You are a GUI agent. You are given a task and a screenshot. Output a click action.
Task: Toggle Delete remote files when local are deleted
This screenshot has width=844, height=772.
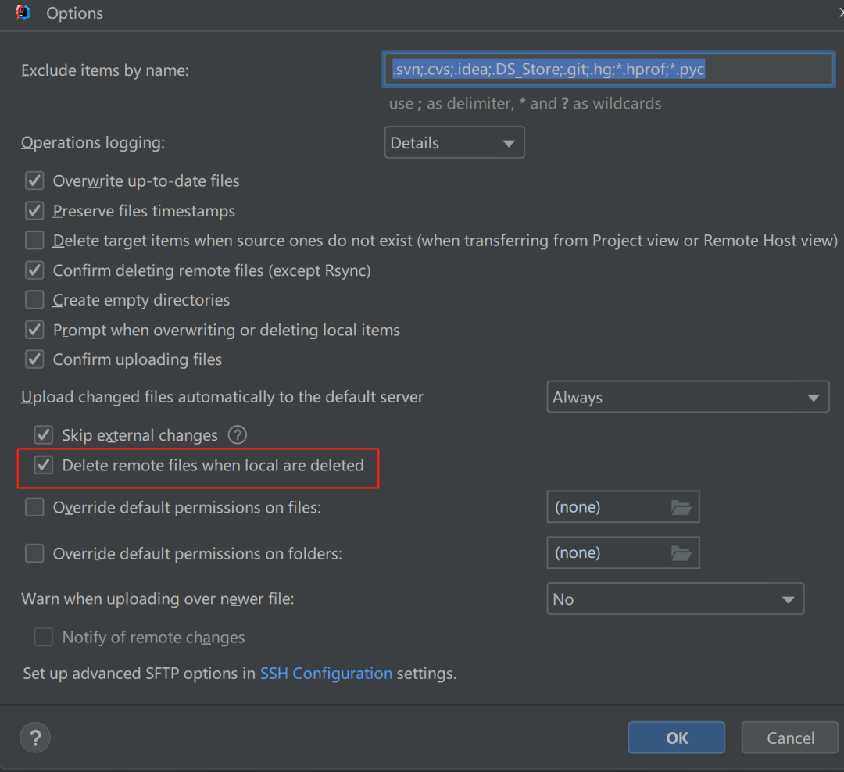[x=44, y=466]
